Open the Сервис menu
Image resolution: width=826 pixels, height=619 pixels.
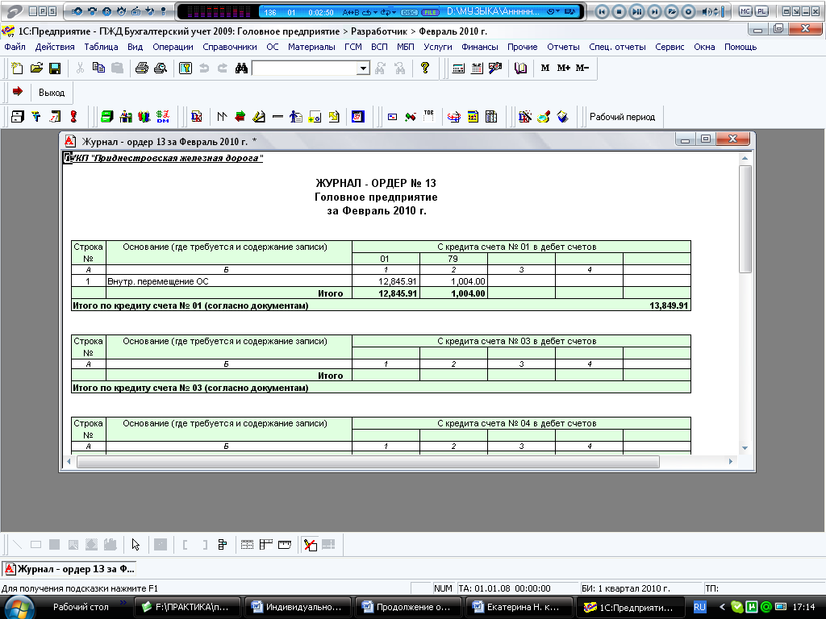pos(670,47)
